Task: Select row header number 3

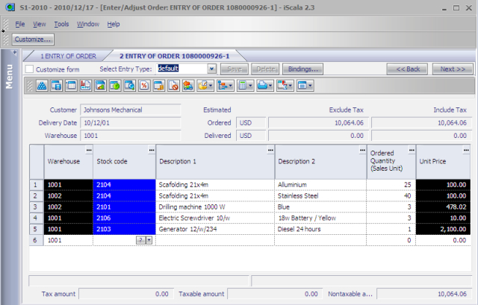Action: pyautogui.click(x=35, y=207)
